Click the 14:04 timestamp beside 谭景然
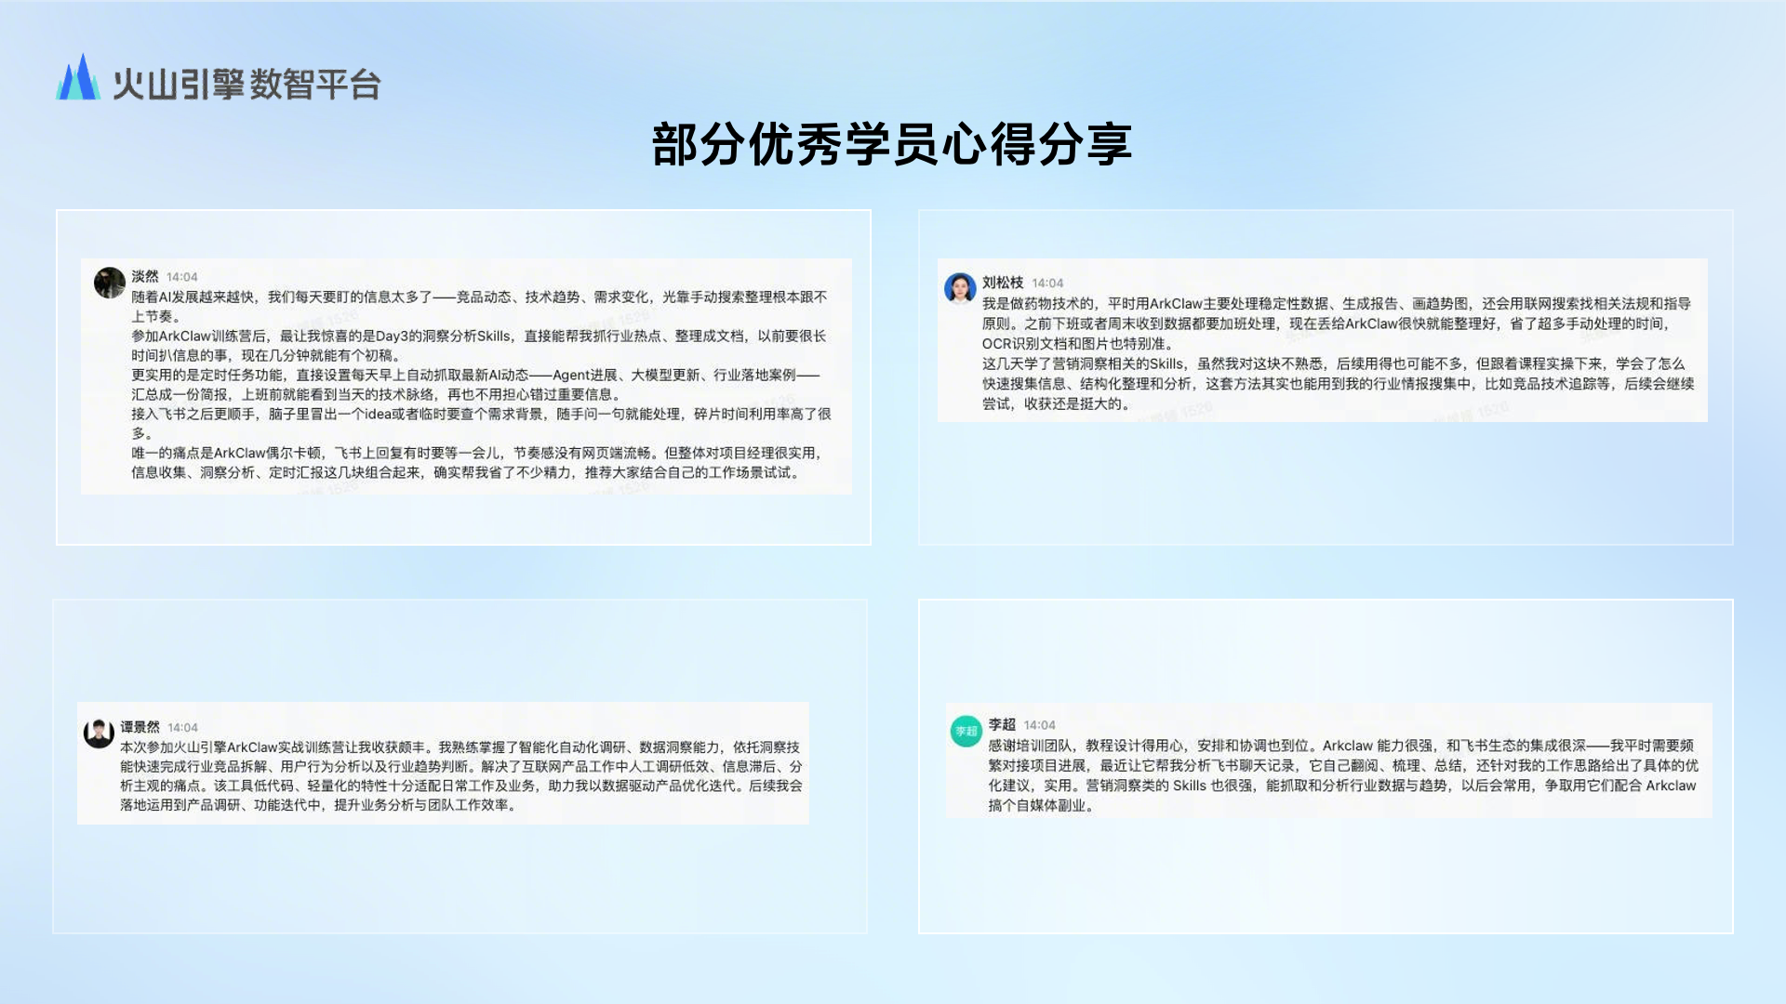 (183, 728)
